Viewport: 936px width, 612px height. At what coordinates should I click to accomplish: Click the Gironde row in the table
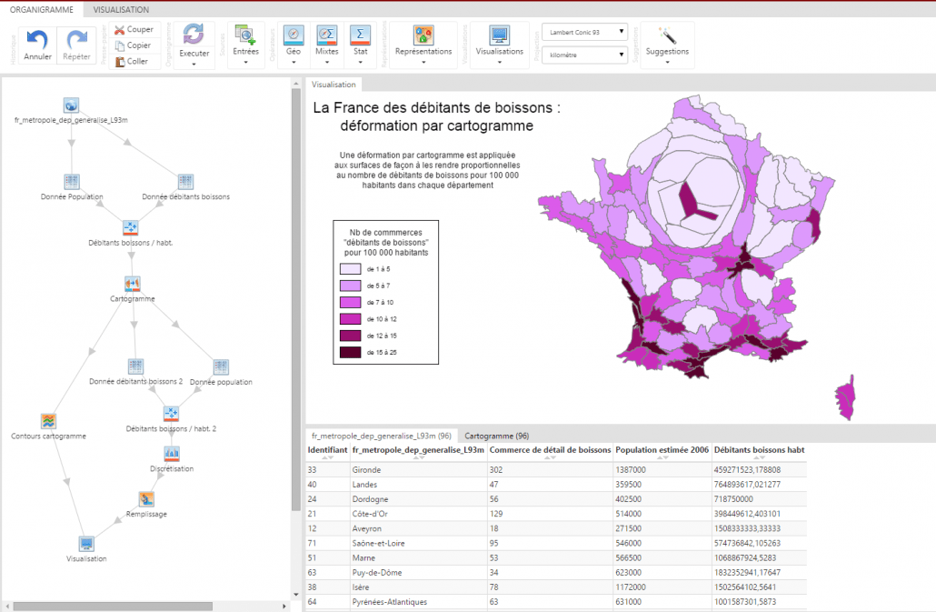(x=366, y=470)
